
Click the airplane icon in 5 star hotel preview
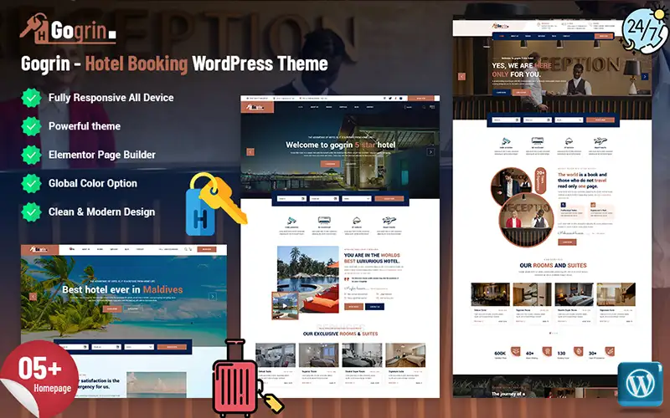pyautogui.click(x=389, y=221)
